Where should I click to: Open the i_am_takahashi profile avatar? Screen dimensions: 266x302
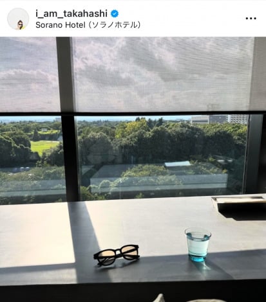[18, 19]
